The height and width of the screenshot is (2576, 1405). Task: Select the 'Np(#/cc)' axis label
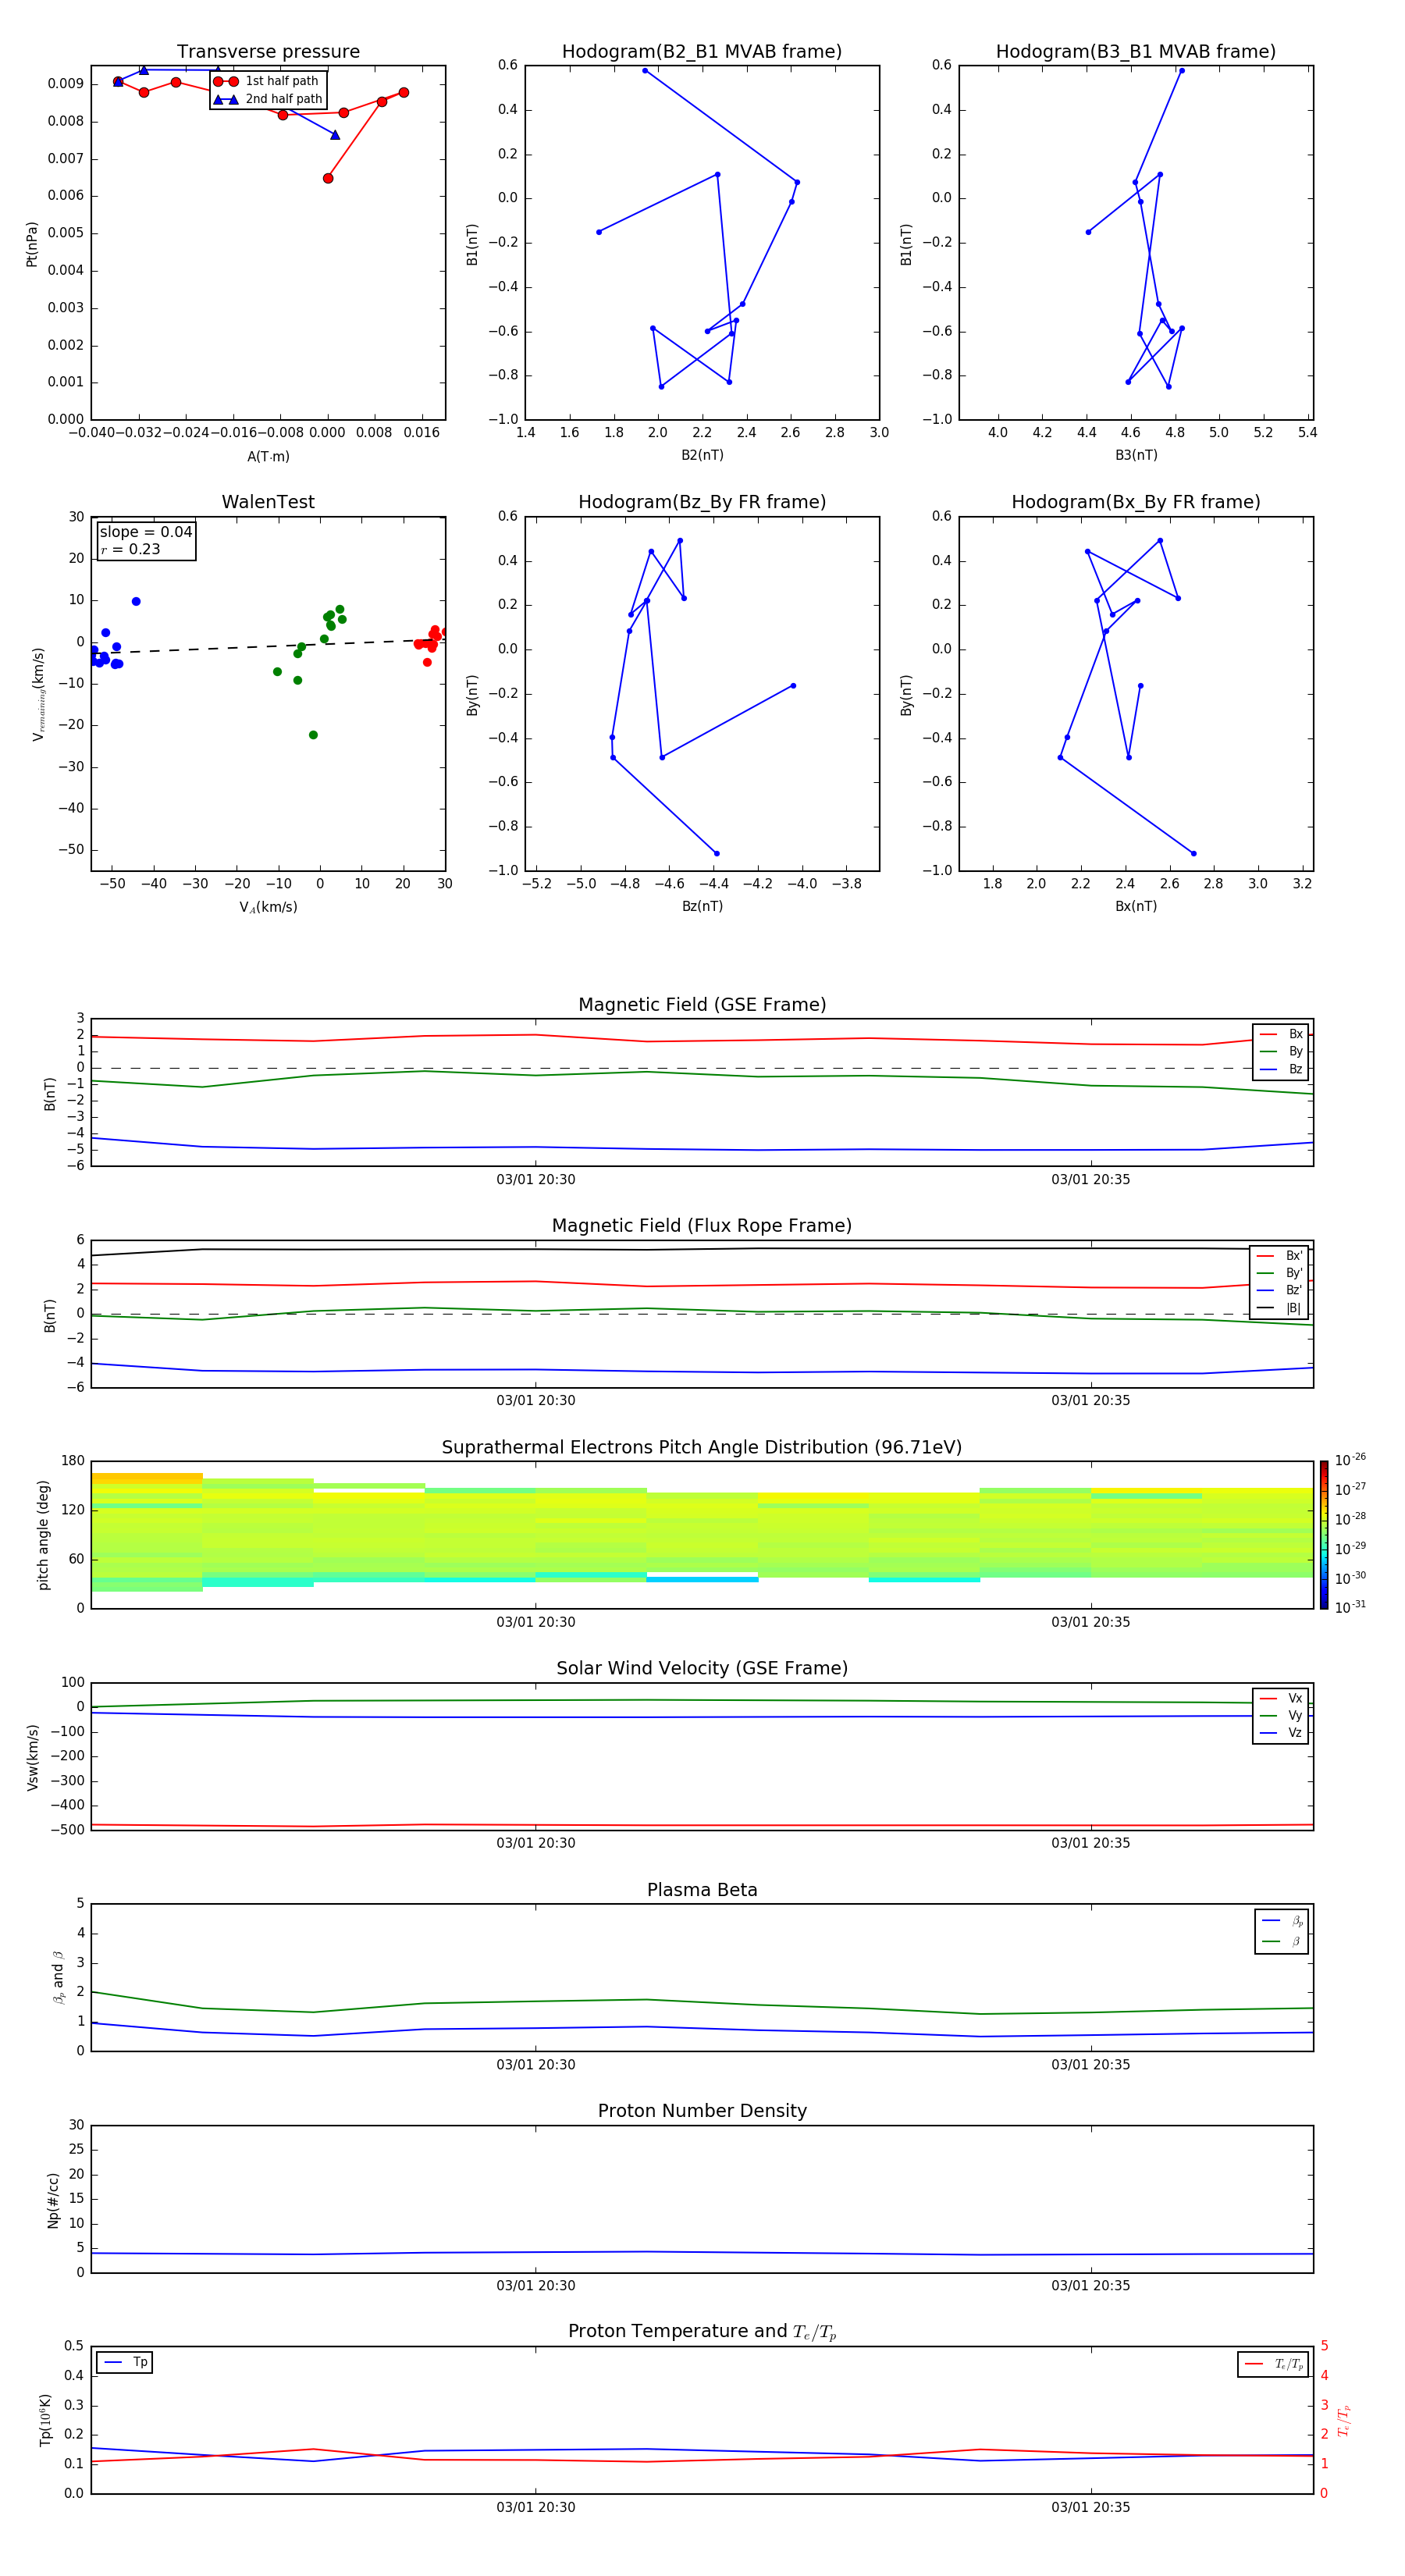(53, 2199)
